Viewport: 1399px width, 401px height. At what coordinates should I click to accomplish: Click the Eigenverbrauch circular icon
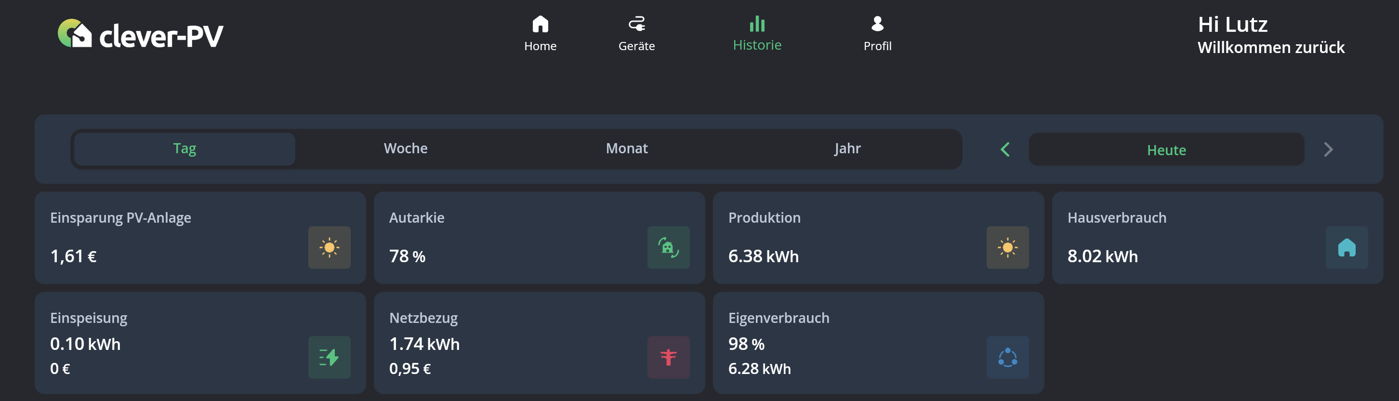pos(1007,358)
